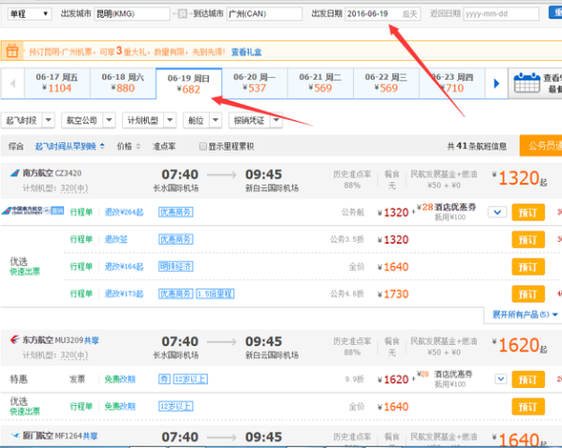Enable the 显示里程累积 checkbox
This screenshot has height=448, width=562.
203,146
